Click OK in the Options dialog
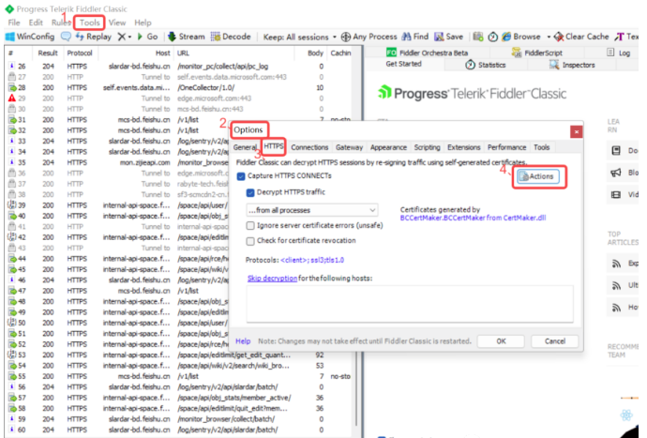The height and width of the screenshot is (438, 647). point(501,341)
